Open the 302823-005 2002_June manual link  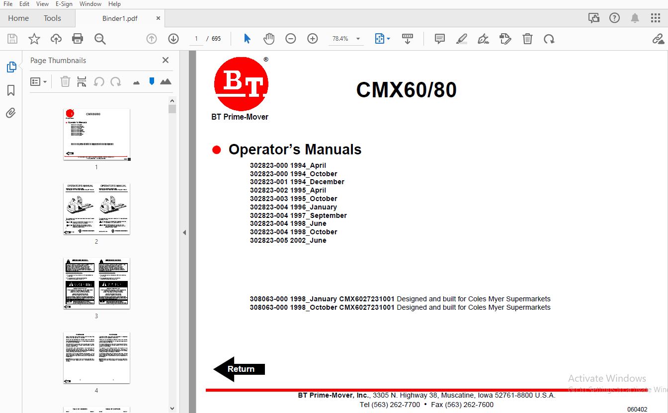(x=288, y=240)
